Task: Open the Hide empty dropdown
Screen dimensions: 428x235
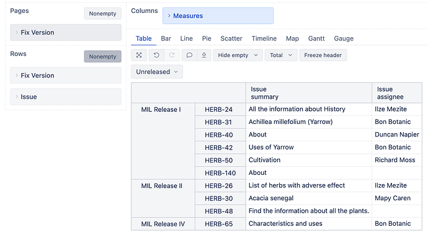Action: tap(238, 55)
